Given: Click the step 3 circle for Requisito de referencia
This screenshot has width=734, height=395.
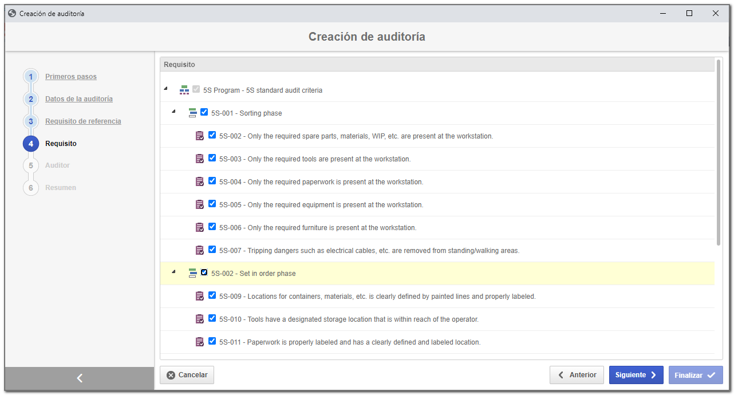Looking at the screenshot, I should (x=31, y=121).
